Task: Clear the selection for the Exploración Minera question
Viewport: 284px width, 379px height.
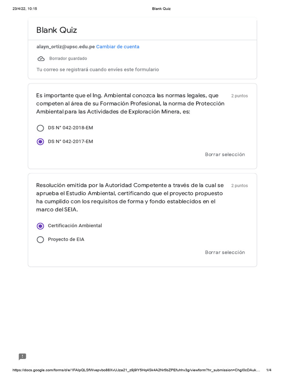Action: click(225, 154)
